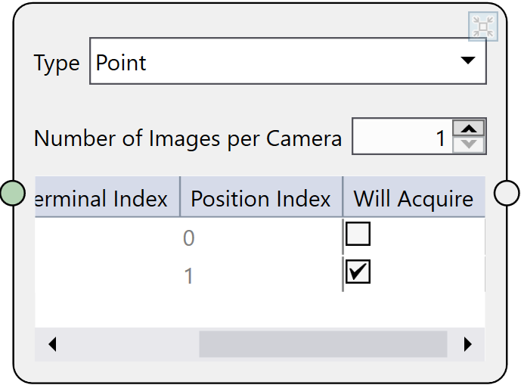Increase Number of Images per Camera
This screenshot has height=385, width=521.
click(x=470, y=129)
